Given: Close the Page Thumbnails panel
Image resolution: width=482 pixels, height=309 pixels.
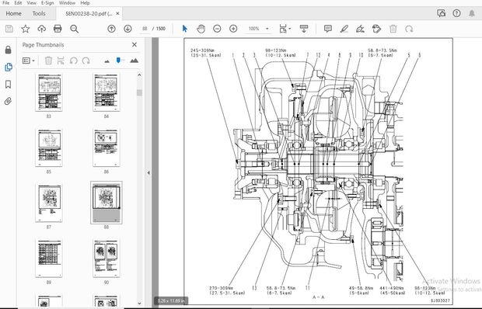Looking at the screenshot, I should (x=134, y=45).
